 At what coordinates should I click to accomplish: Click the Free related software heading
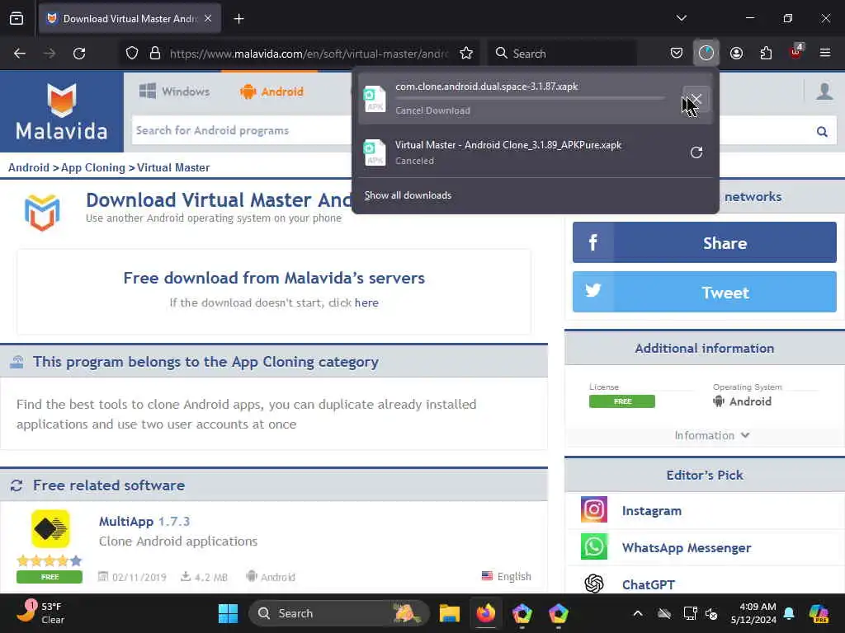pyautogui.click(x=109, y=485)
